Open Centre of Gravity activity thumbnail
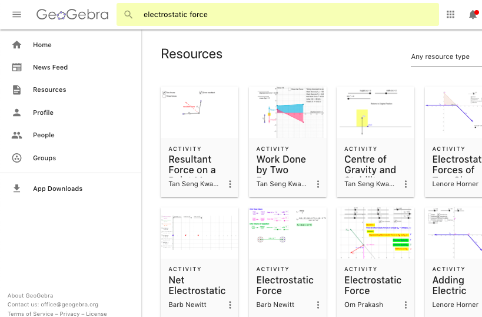This screenshot has height=317, width=482. pos(375,112)
